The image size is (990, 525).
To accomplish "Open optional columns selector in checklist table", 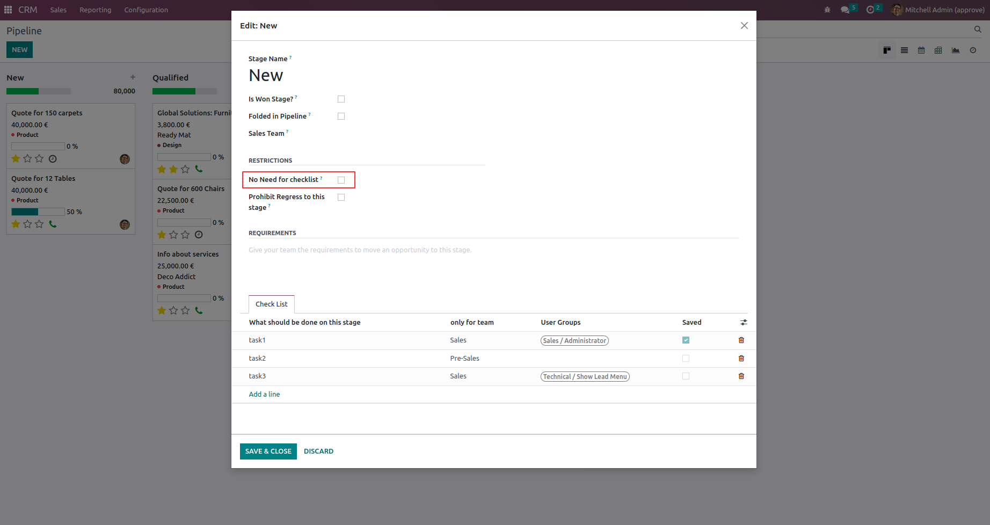I will coord(744,323).
